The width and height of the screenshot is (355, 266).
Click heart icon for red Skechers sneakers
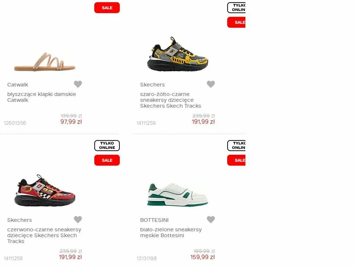[78, 220]
